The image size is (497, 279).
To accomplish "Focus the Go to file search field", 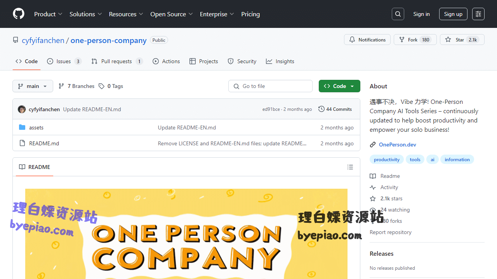I will click(270, 86).
